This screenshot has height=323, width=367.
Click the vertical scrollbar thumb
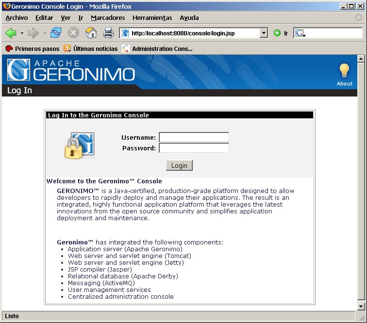(x=361, y=181)
